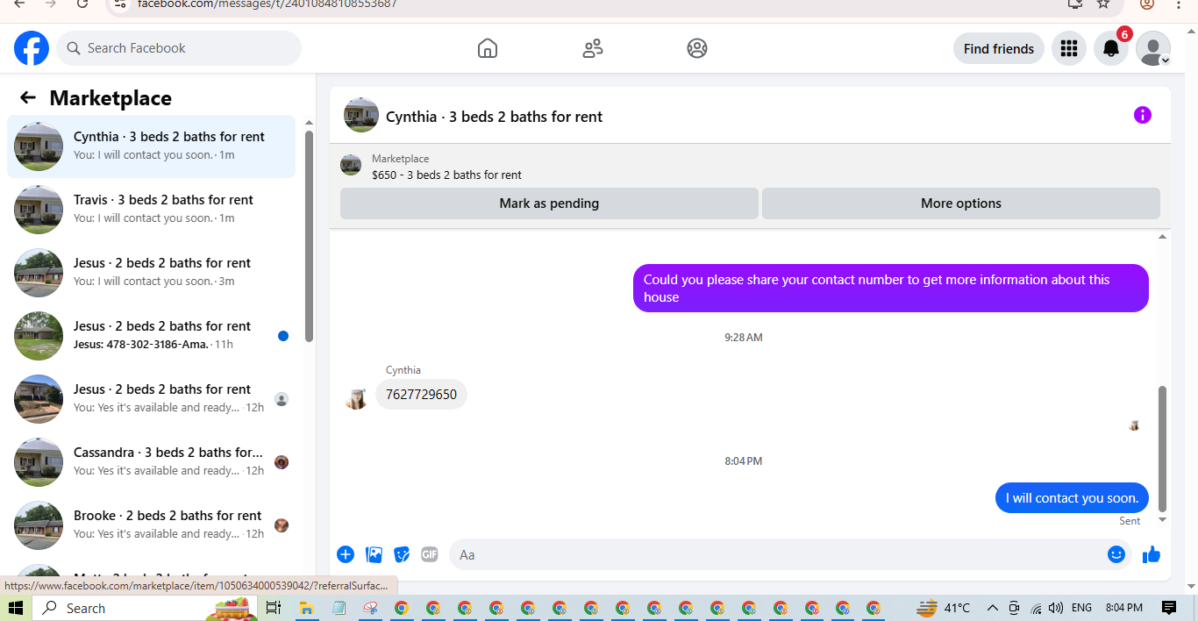Show hidden system tray icons chevron

[993, 608]
